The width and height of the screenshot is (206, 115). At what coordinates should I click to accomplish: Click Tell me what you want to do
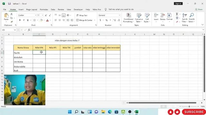pyautogui.click(x=121, y=9)
